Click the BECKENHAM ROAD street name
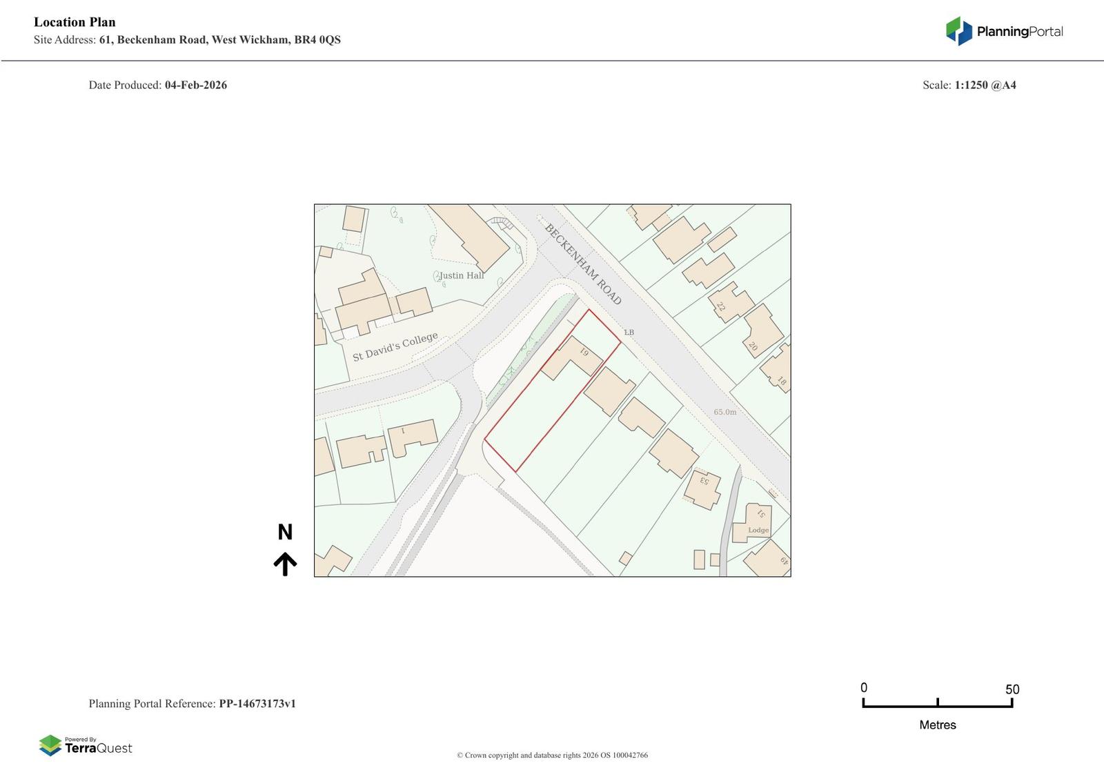 pos(583,264)
